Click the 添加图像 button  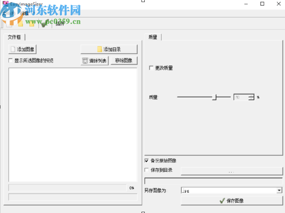click(x=22, y=49)
